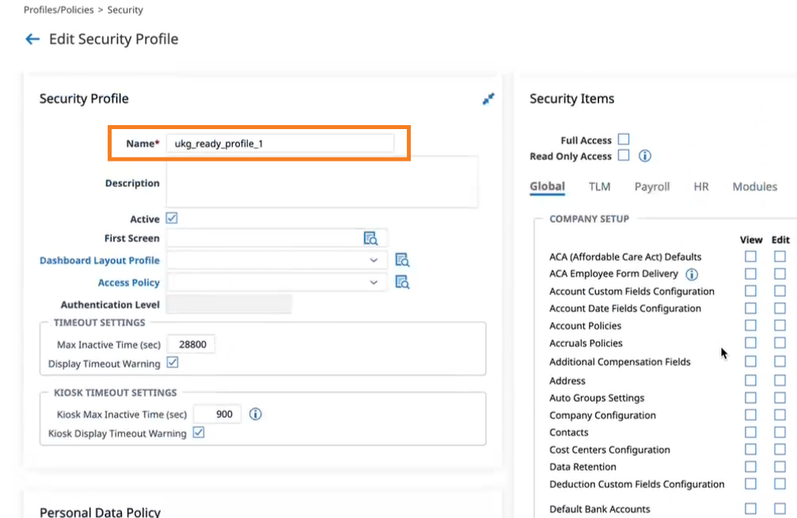Check Edit for Data Retention
Image resolution: width=797 pixels, height=518 pixels.
(780, 467)
